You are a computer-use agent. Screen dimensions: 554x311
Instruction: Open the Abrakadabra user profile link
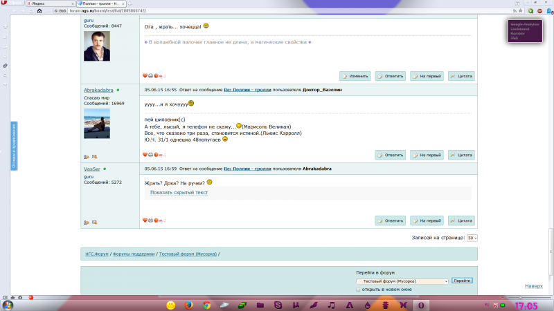[98, 91]
